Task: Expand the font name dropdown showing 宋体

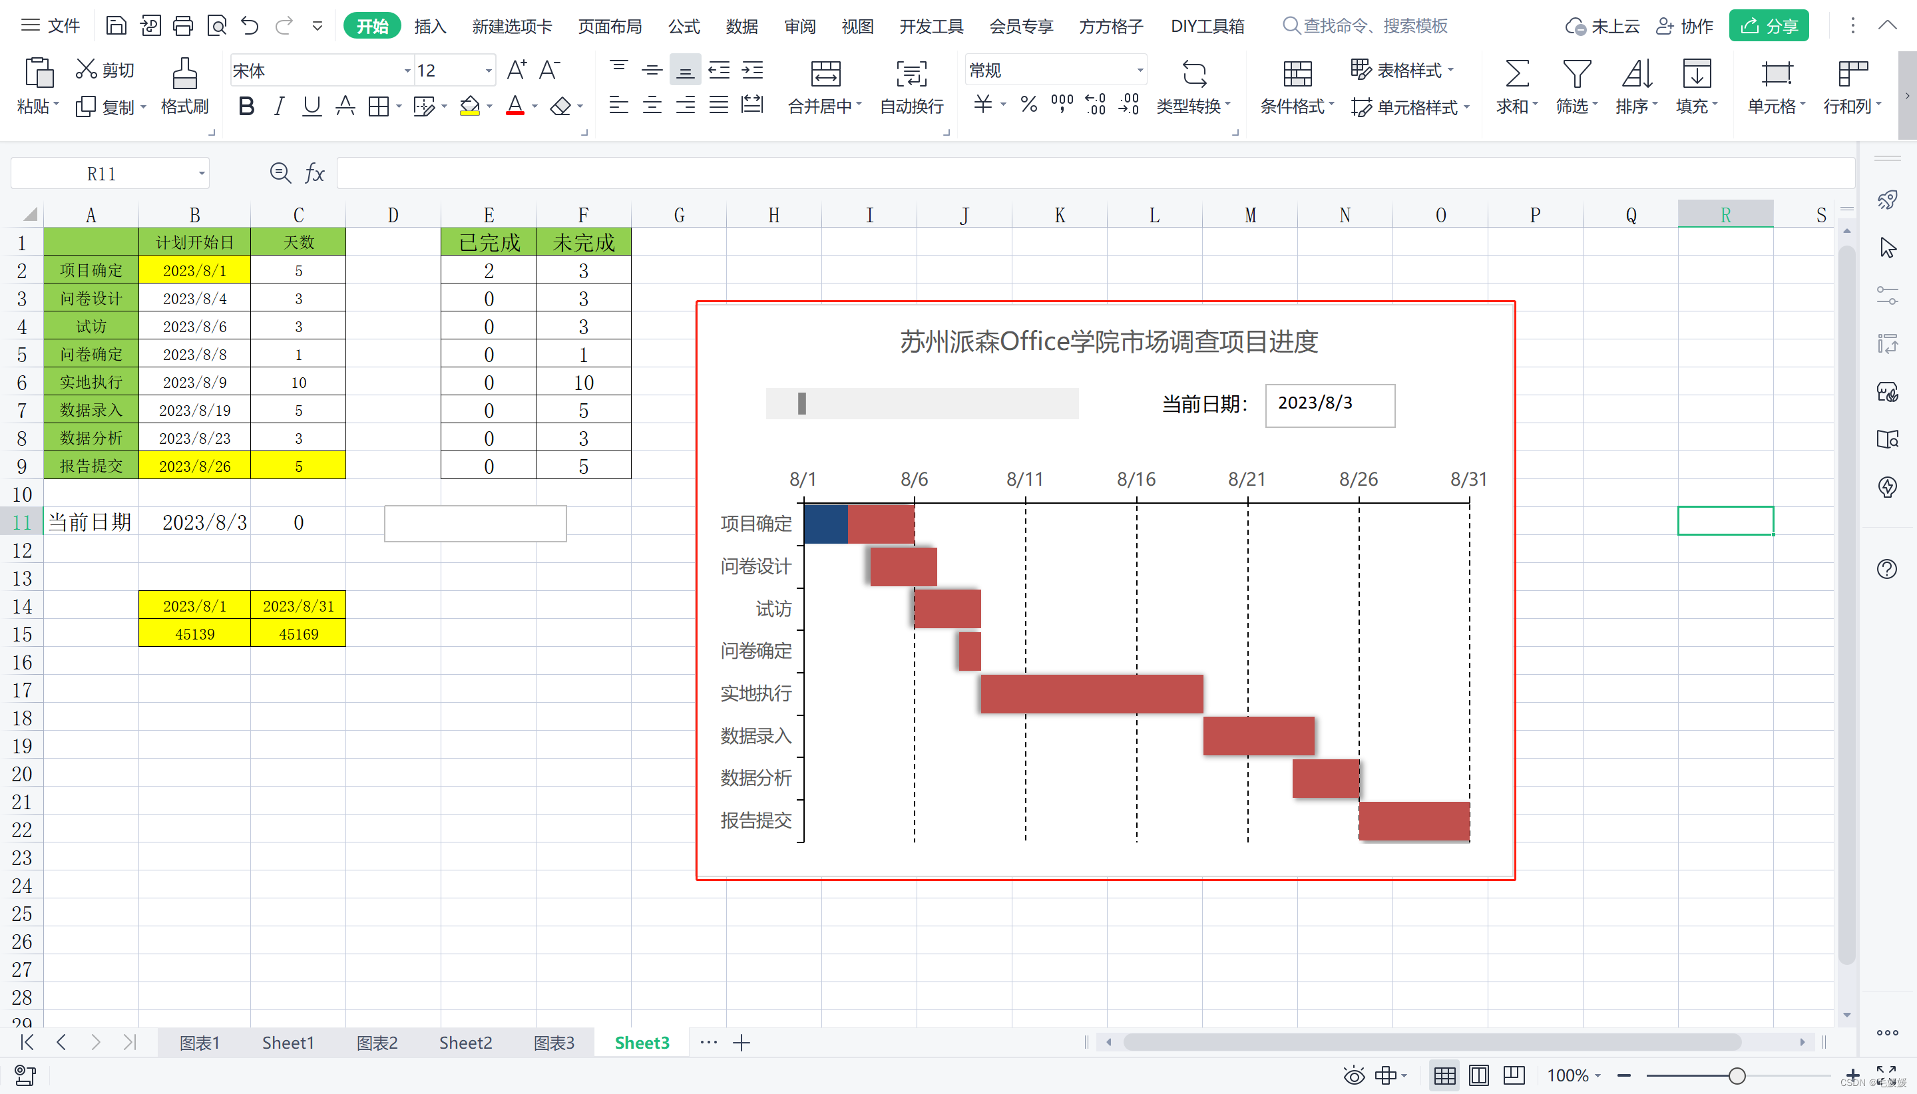Action: (407, 71)
